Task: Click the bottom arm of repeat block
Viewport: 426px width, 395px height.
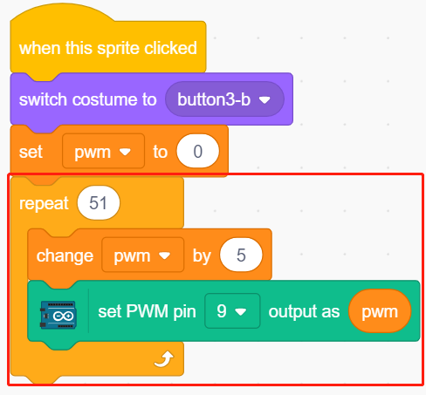Action: [x=97, y=359]
